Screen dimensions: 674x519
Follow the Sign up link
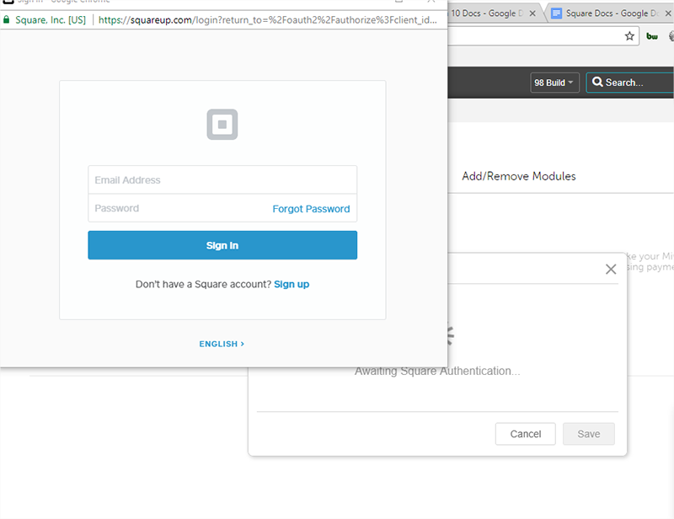[x=292, y=284]
